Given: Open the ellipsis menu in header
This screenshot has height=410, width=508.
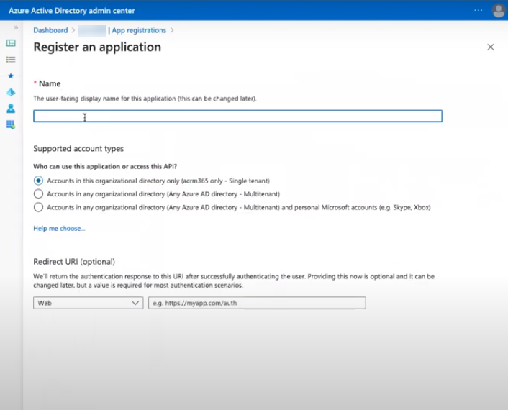Looking at the screenshot, I should [478, 11].
